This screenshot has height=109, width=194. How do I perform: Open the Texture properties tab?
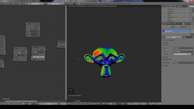[185, 24]
